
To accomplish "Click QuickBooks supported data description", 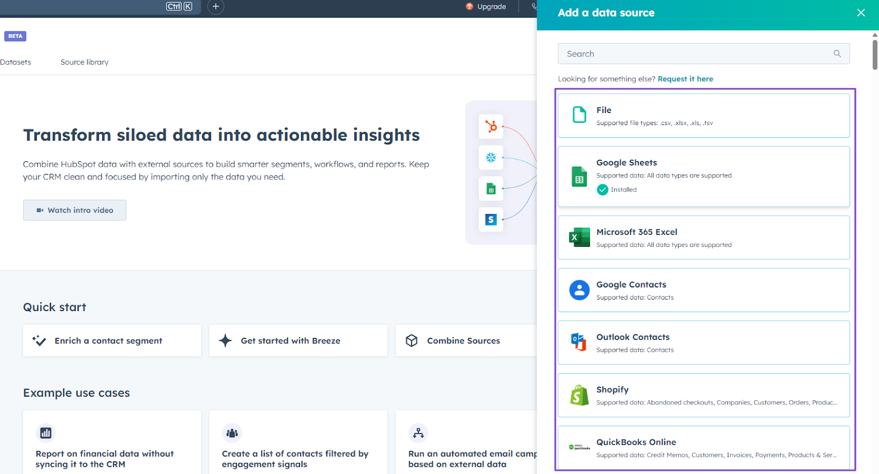I will [716, 455].
